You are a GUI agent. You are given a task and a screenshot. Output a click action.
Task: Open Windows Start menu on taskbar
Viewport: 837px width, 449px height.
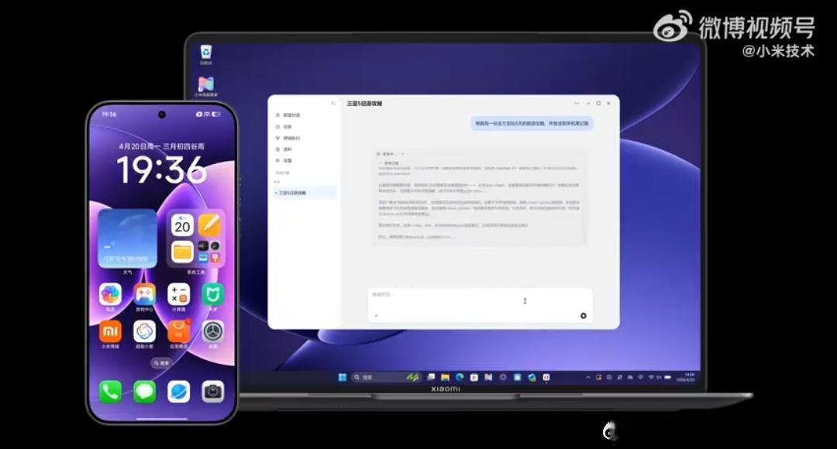[343, 377]
